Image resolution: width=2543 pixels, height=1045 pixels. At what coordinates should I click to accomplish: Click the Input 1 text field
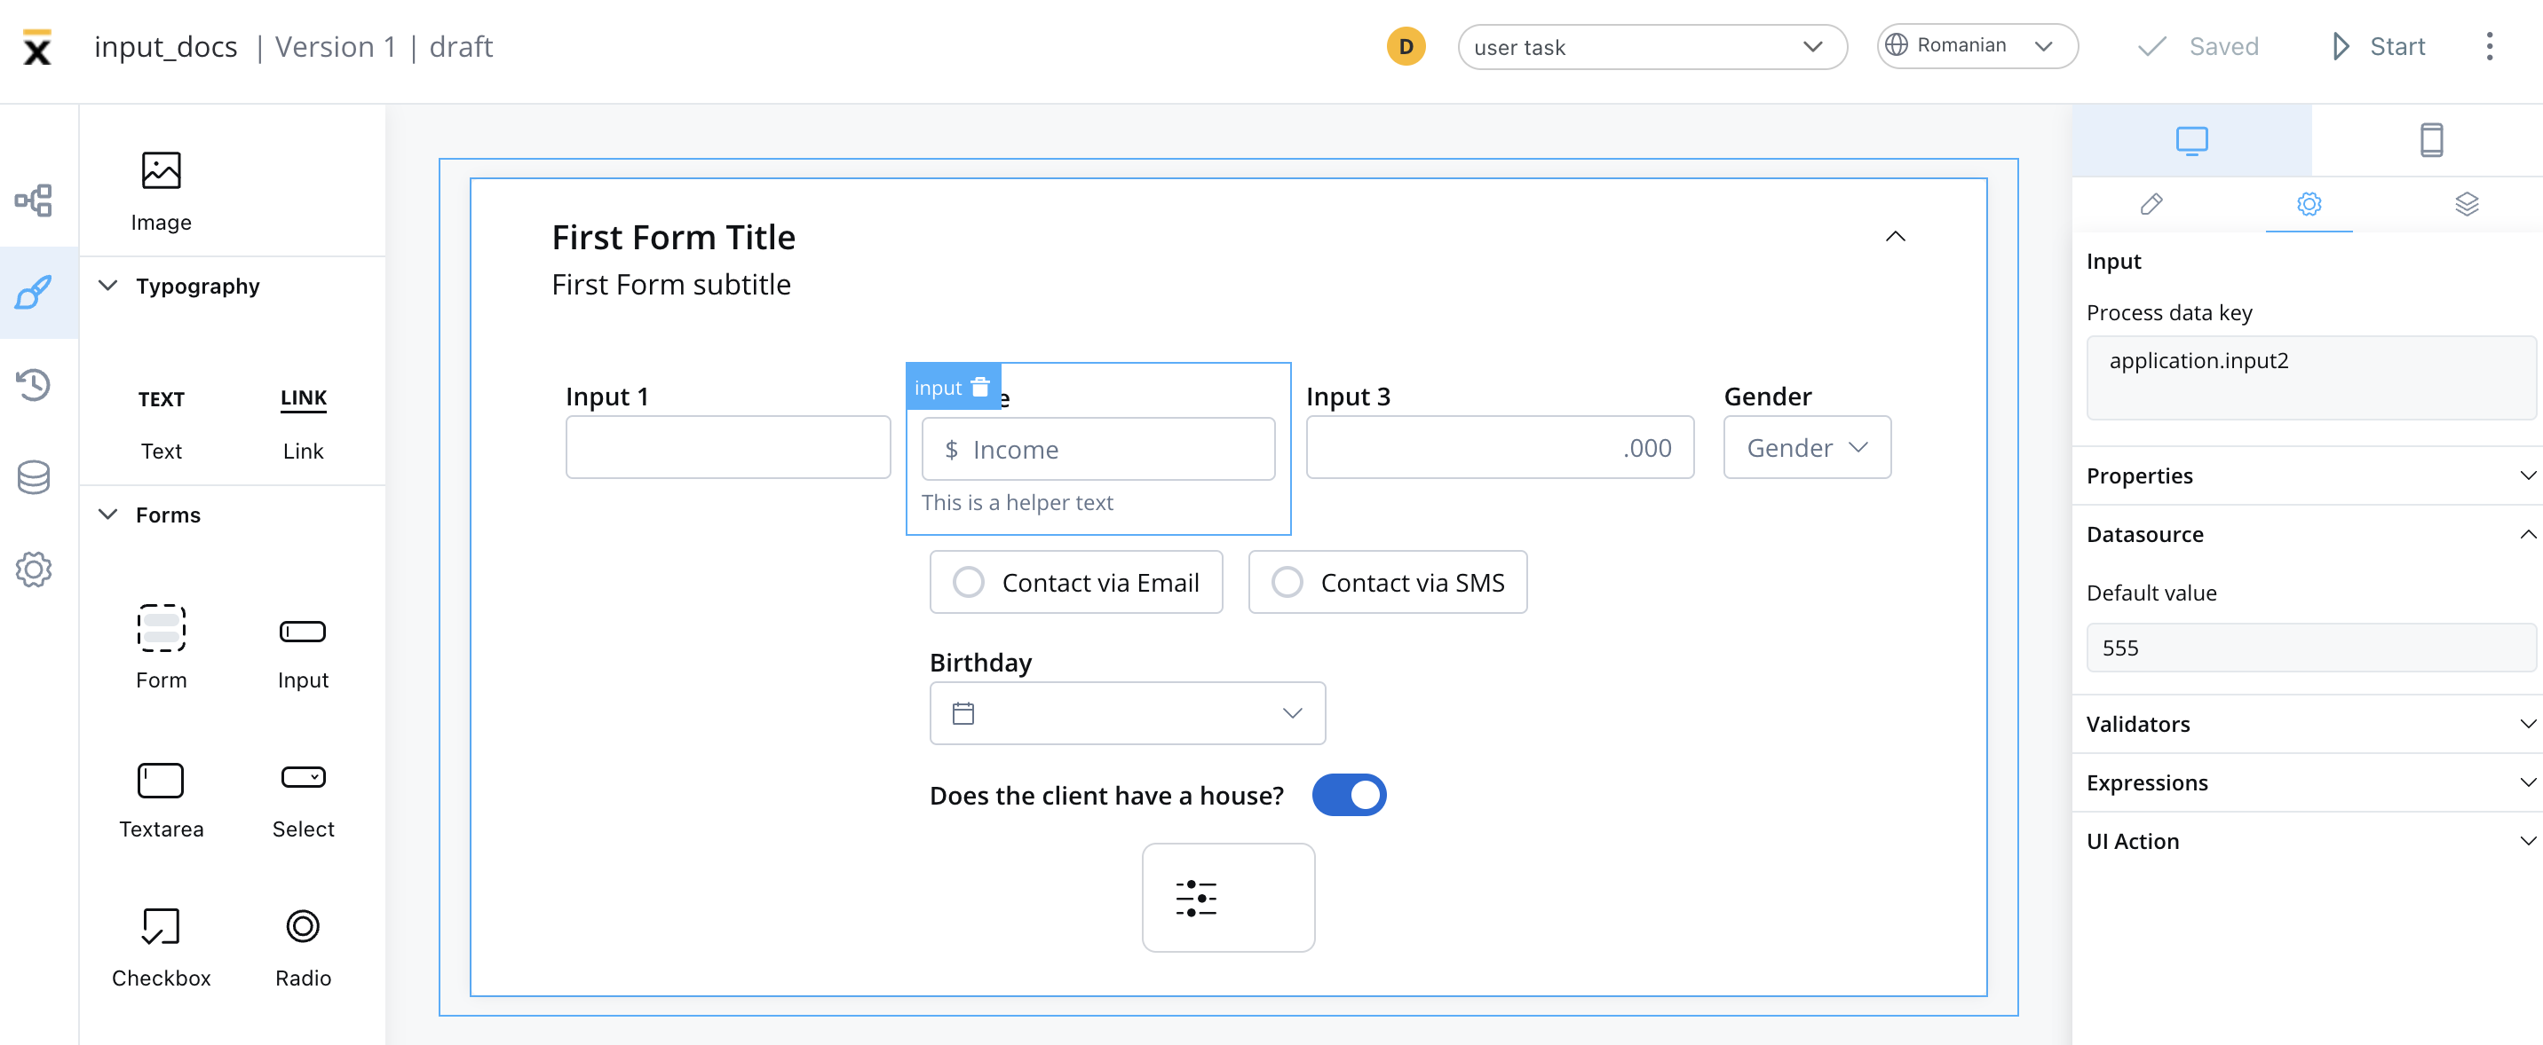727,448
